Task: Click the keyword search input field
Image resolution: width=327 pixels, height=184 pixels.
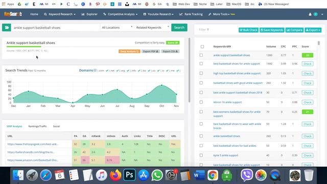Action: 56,28
